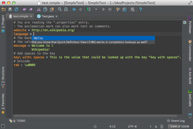This screenshot has height=129, width=193.
Task: Change UTF-8 file encoding
Action: pyautogui.click(x=132, y=126)
